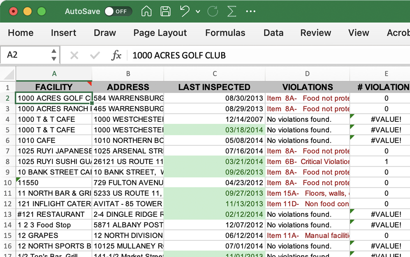
Task: Click the cancel X in formula bar
Action: click(74, 55)
